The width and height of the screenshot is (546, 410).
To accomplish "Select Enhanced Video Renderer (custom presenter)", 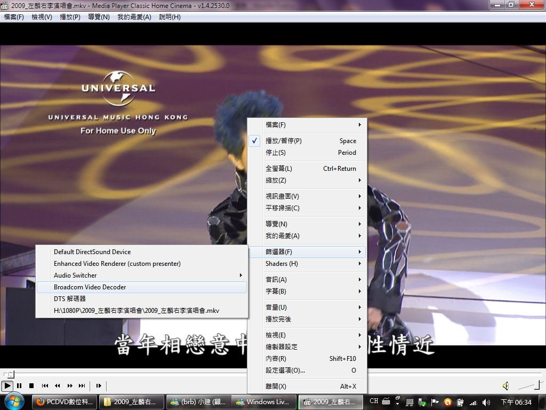I will point(142,264).
